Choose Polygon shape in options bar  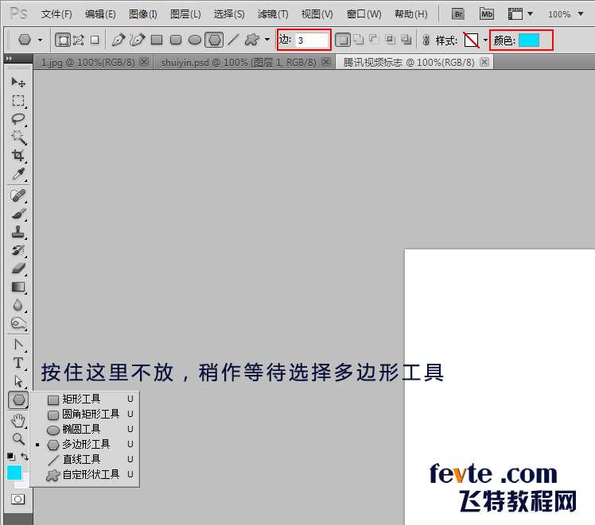tap(214, 40)
